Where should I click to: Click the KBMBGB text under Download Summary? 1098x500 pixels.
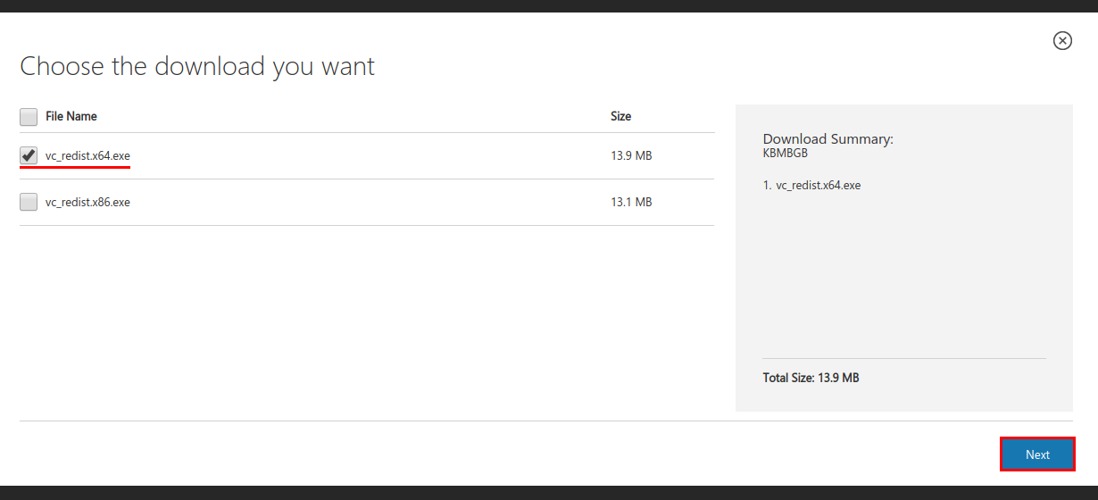785,153
